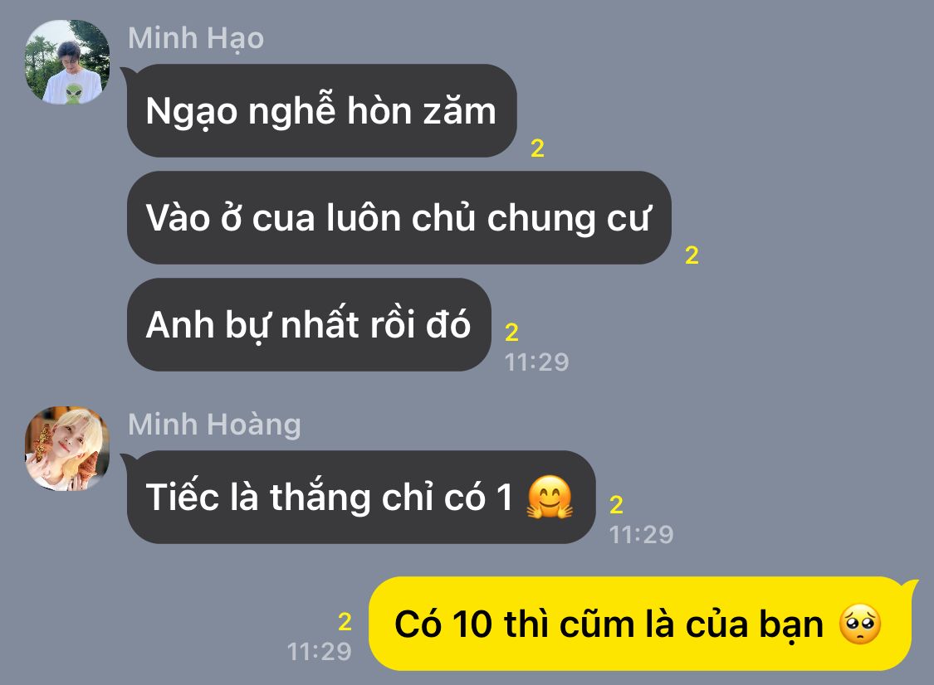
Task: Tap the word 'chung cư' in second message
Action: [569, 218]
